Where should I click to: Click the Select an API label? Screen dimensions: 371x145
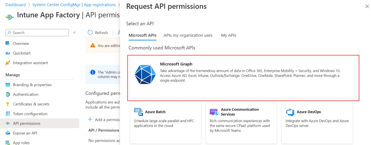[x=140, y=24]
